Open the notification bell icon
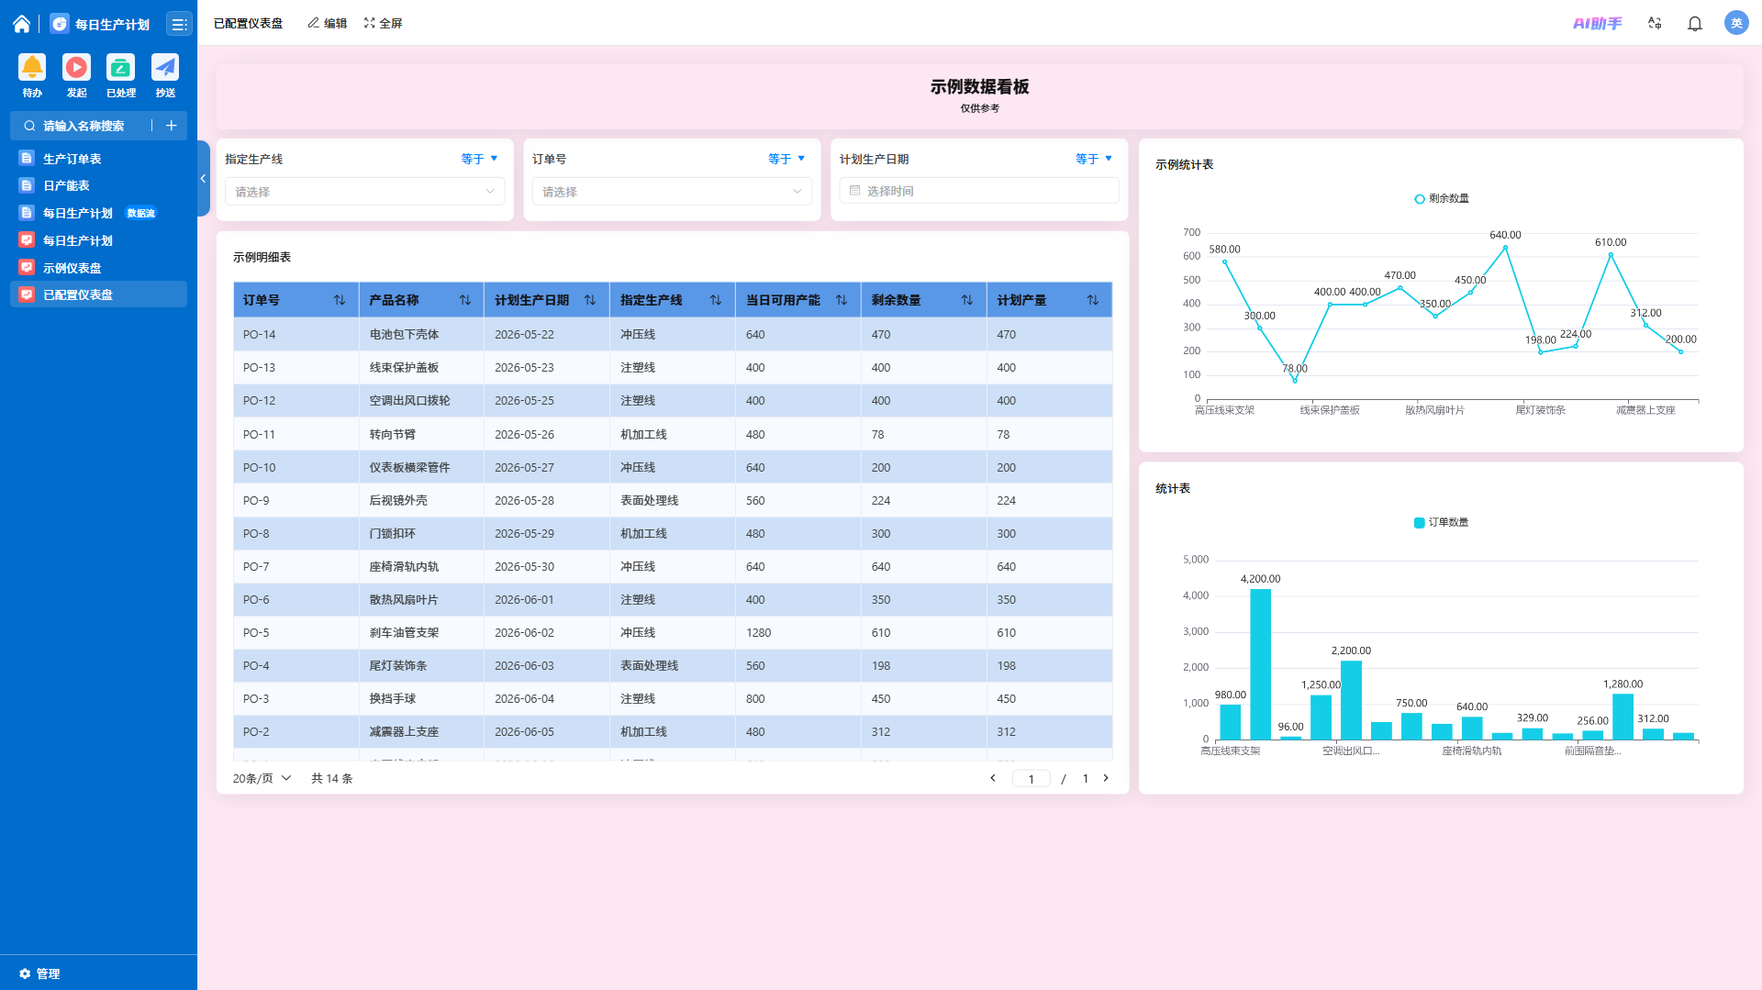 [1695, 24]
